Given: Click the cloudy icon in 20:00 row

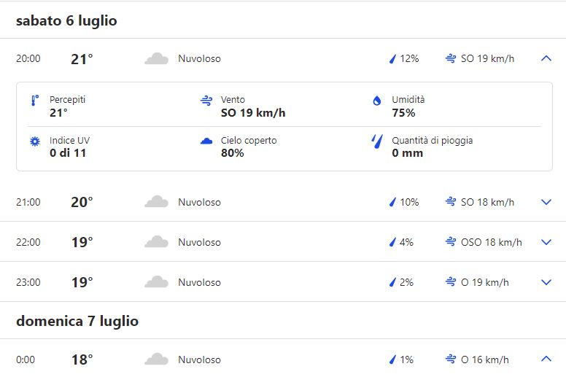Looking at the screenshot, I should click(x=157, y=58).
